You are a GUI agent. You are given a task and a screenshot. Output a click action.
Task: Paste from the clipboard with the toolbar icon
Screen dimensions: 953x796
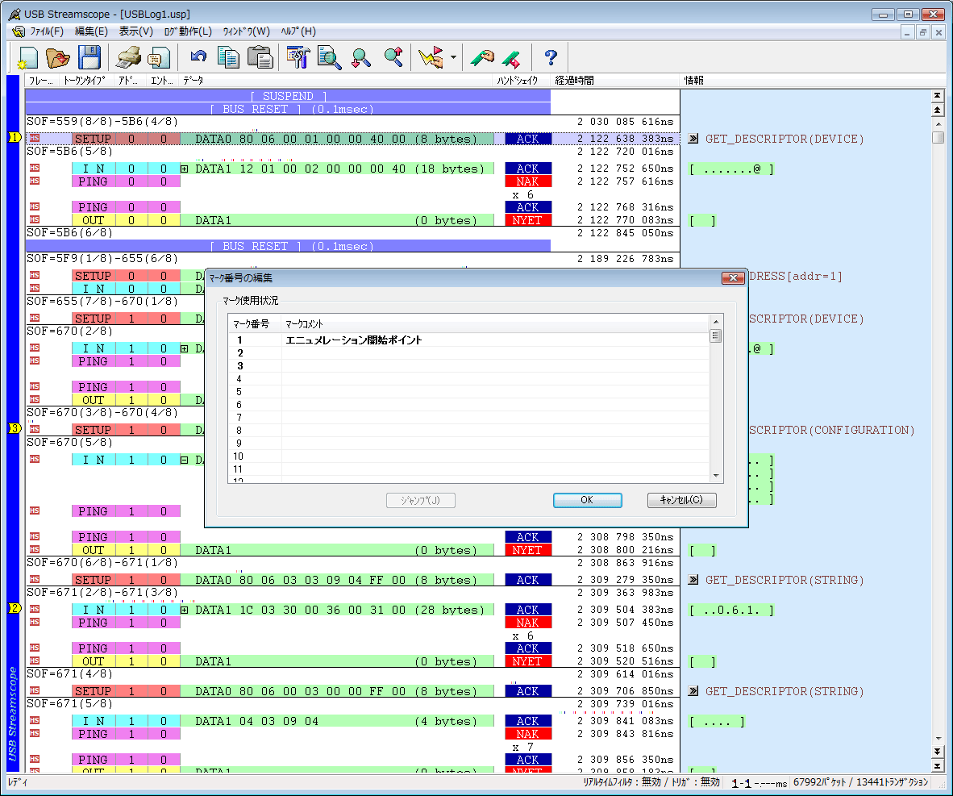click(260, 58)
